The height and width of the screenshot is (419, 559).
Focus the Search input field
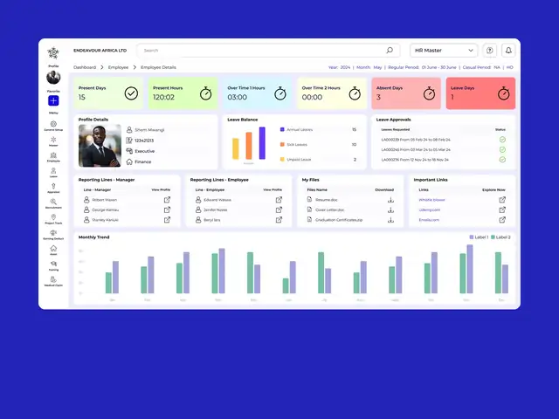(268, 51)
